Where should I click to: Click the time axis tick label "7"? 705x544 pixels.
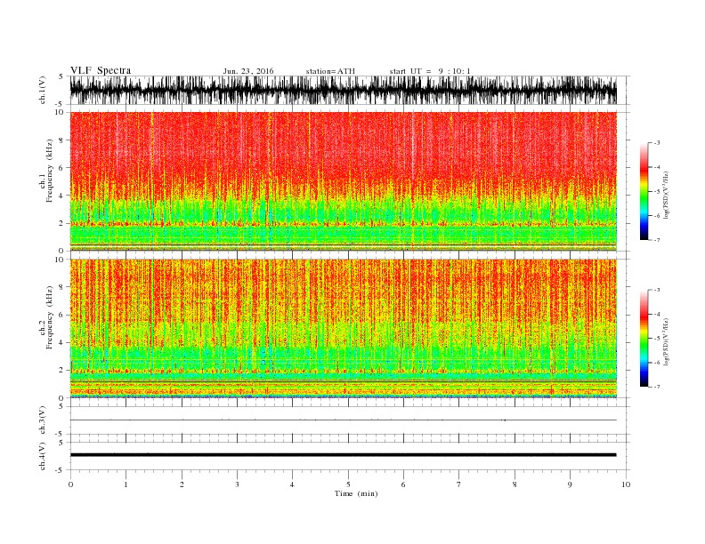tap(459, 484)
